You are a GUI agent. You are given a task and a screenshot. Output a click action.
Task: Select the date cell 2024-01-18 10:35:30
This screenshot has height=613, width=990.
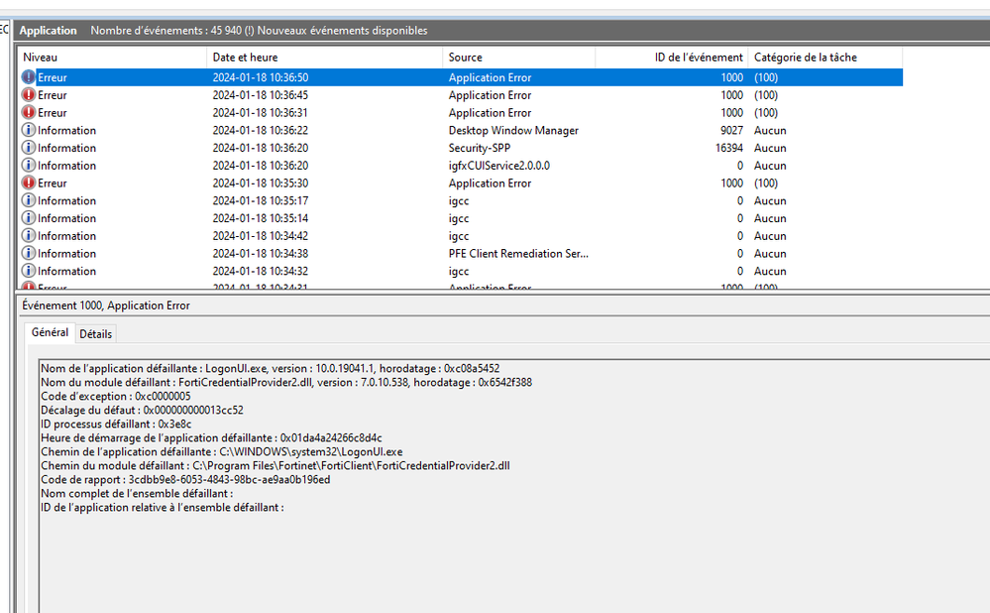(x=260, y=184)
